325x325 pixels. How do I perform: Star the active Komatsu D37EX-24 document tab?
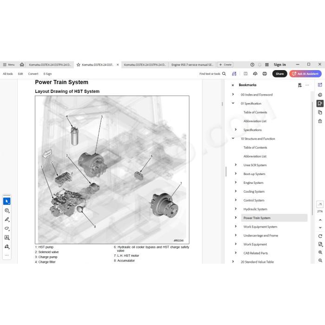point(78,65)
